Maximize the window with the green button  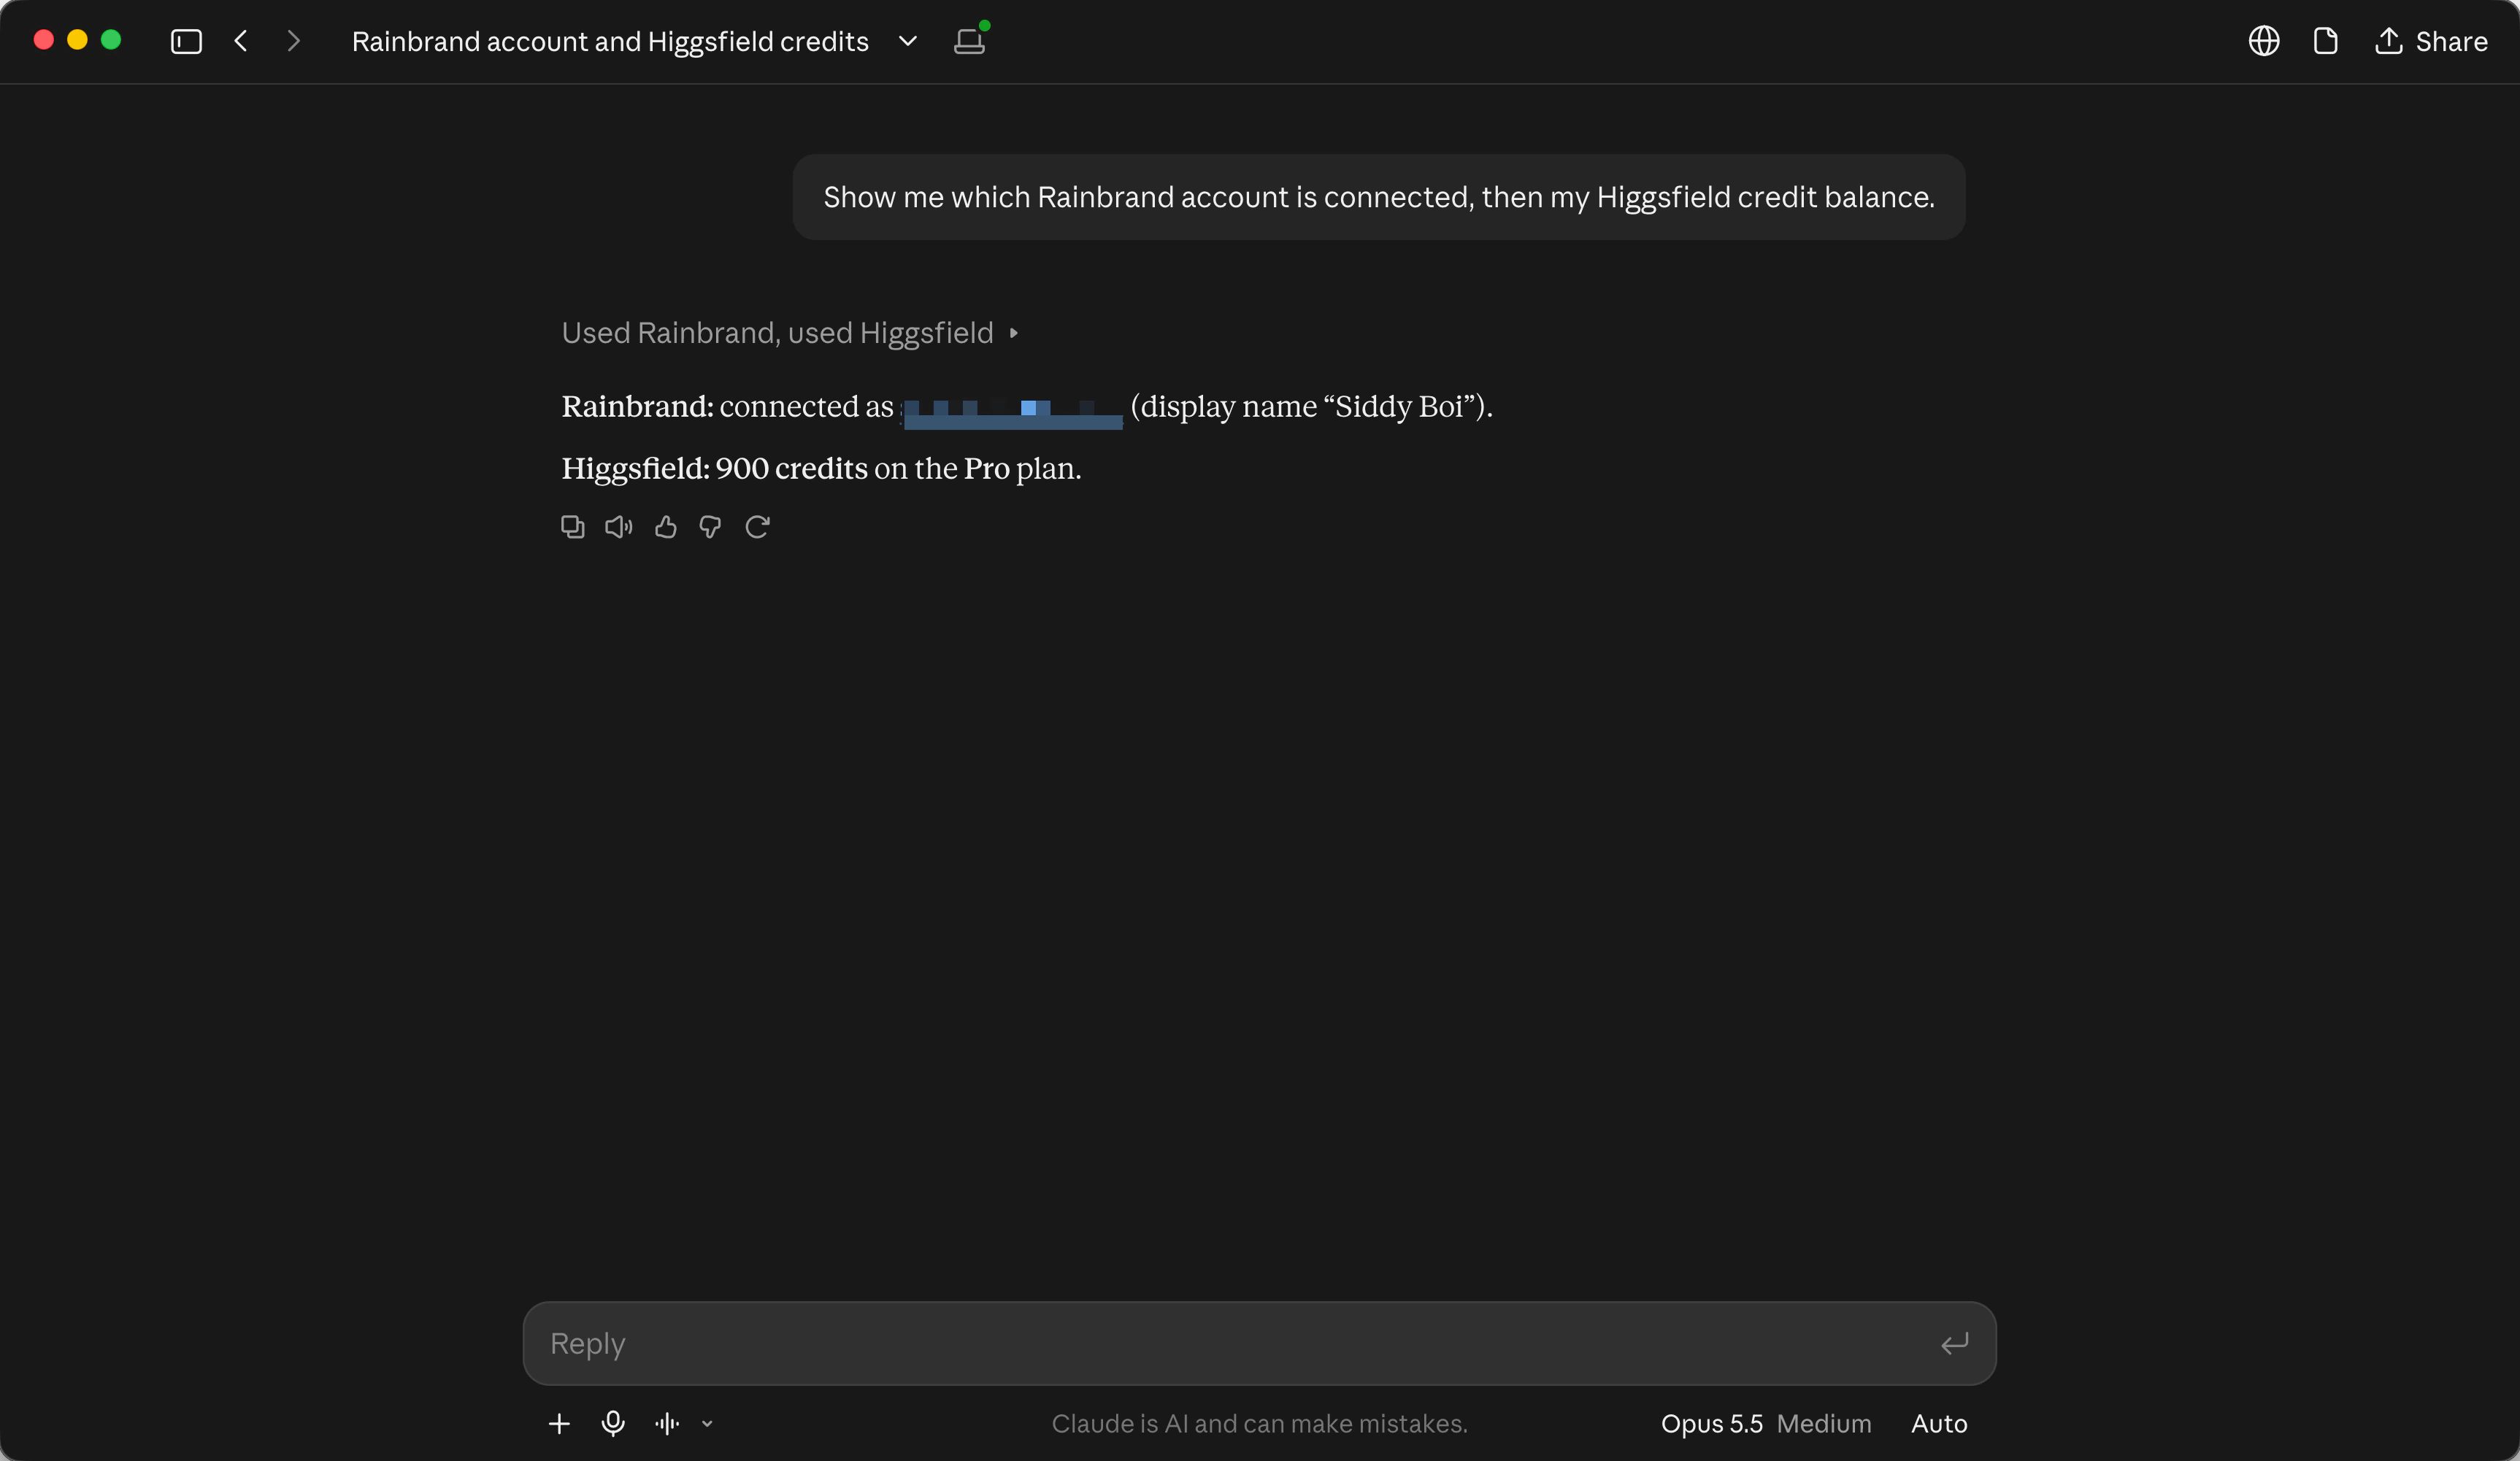(x=111, y=39)
